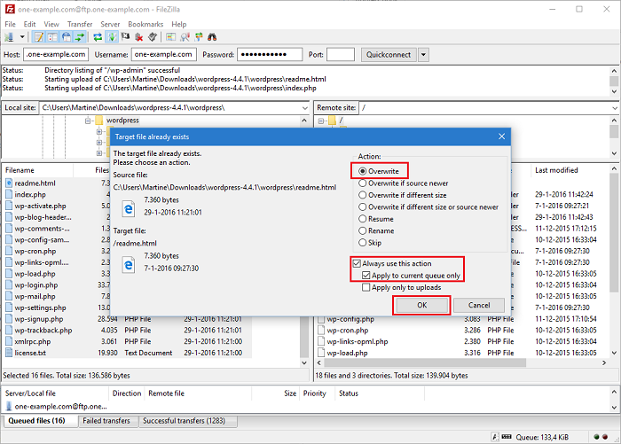Select the Overwrite radio option
The image size is (621, 444).
(379, 171)
